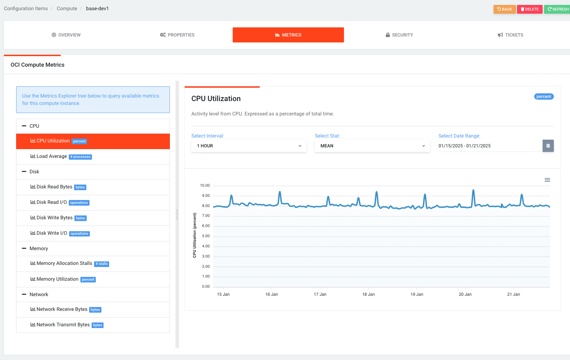570x360 pixels.
Task: Click the Disk Read Bytes chart icon
Action: 33,187
